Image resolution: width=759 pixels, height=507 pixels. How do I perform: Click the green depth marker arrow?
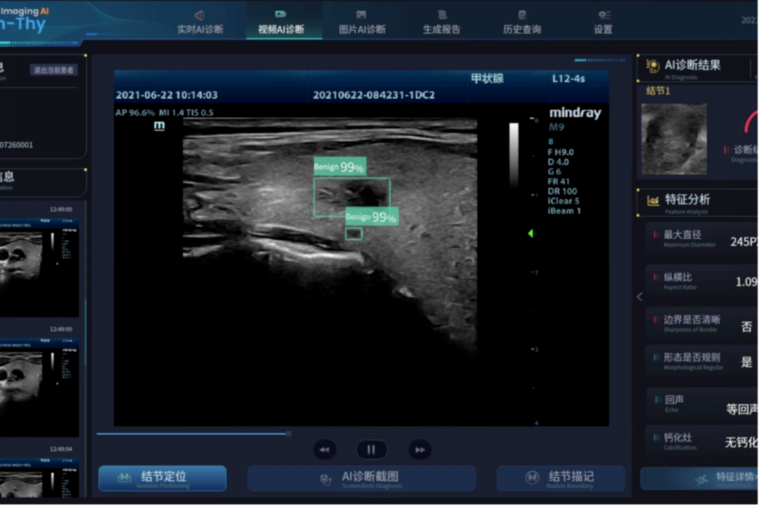[x=531, y=234]
